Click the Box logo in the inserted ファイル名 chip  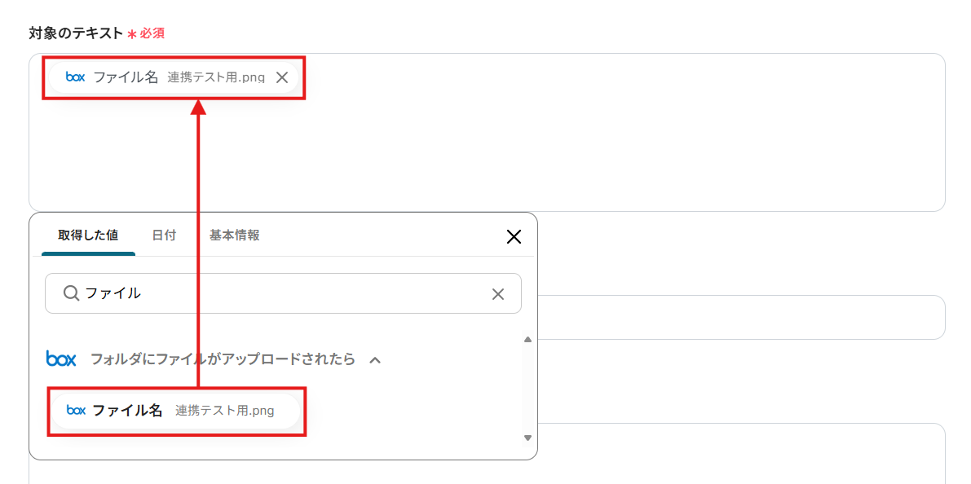click(x=75, y=77)
